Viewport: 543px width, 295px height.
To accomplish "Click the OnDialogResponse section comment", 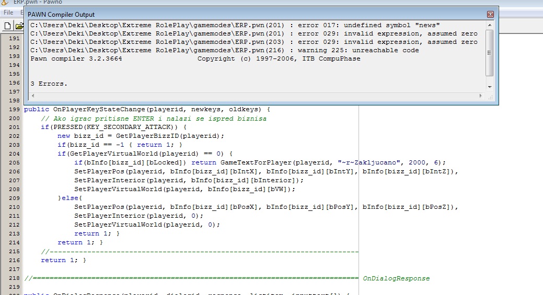I will point(227,278).
